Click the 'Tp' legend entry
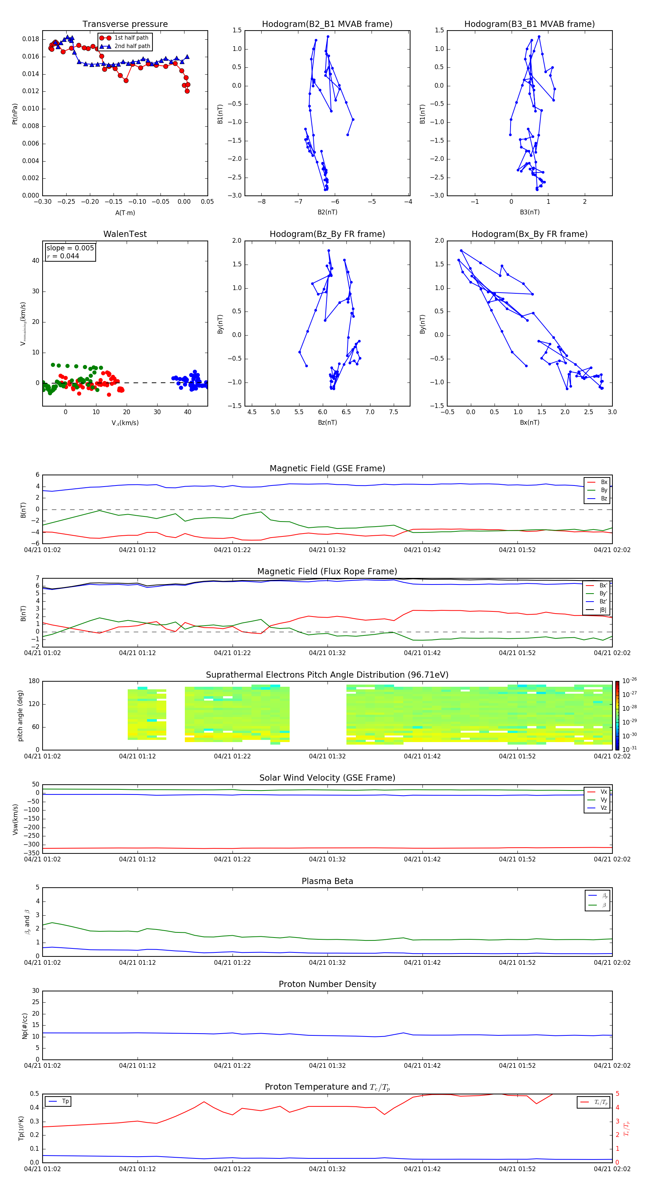The image size is (655, 1201). coord(59,1101)
